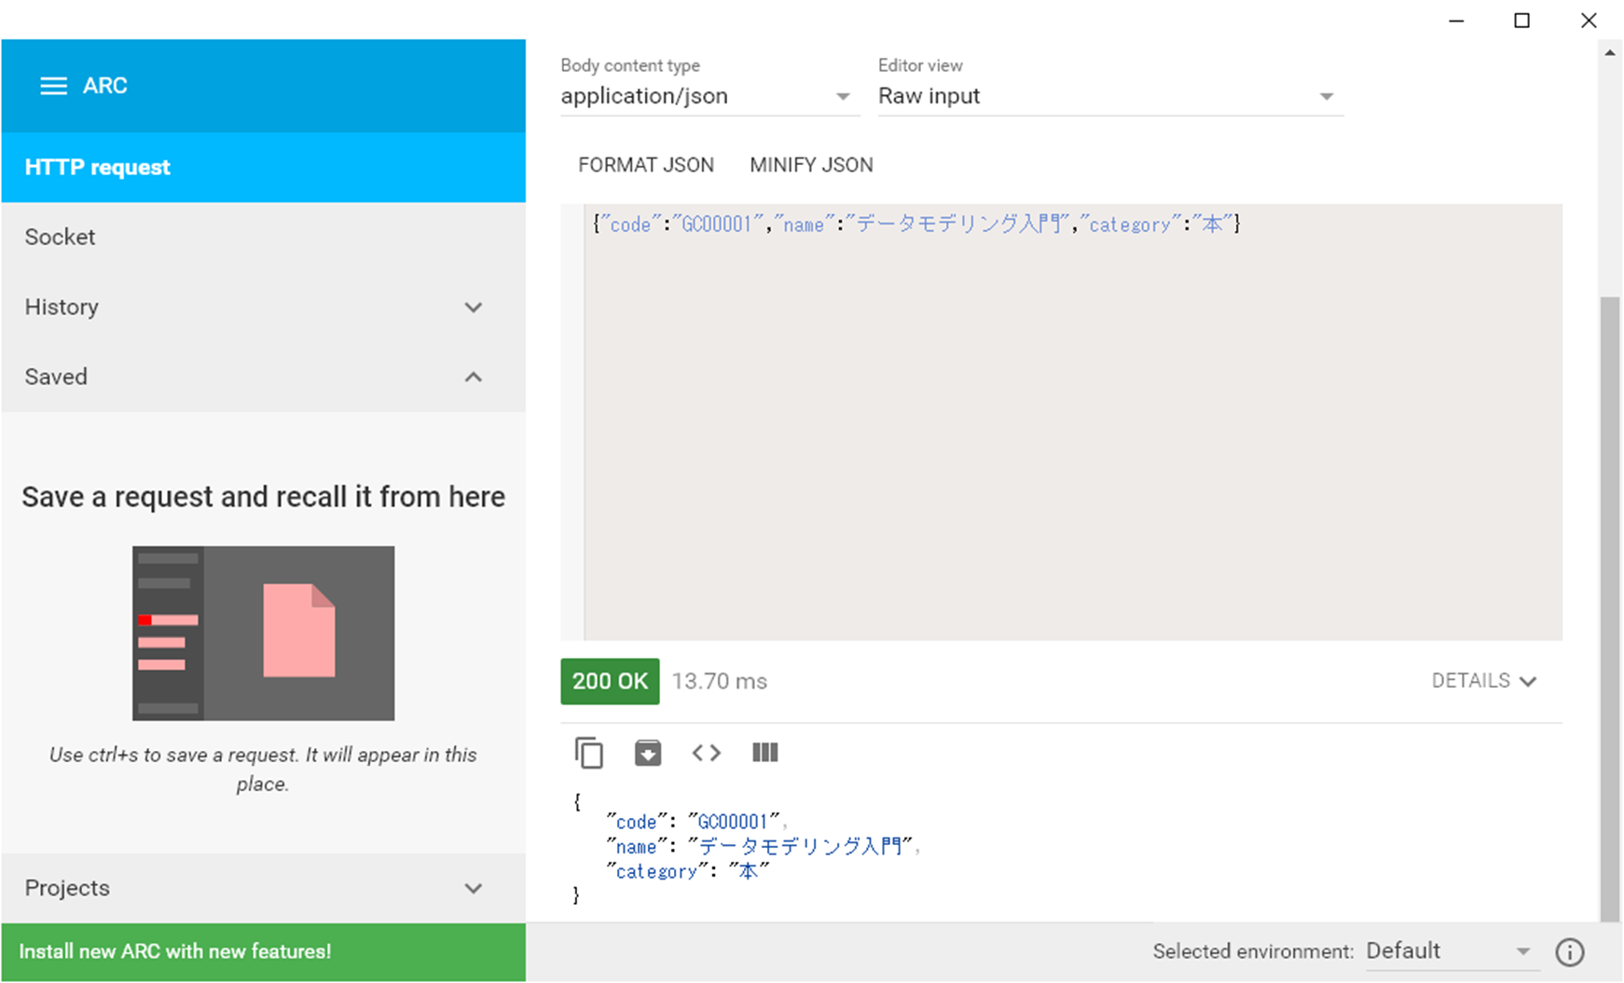Show response source view
Viewport: 1624px width, 983px height.
coord(706,752)
